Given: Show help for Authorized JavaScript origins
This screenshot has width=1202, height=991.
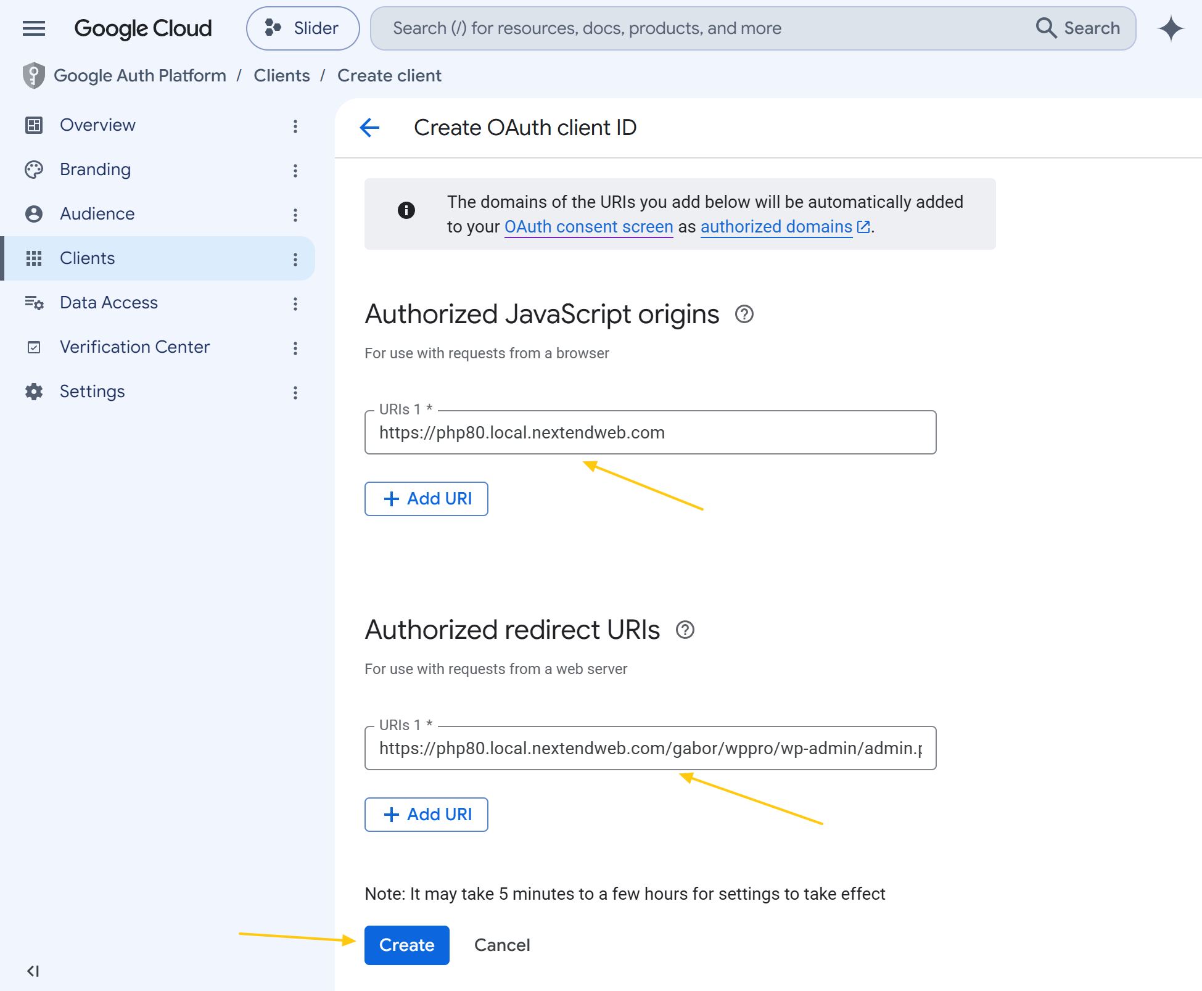Looking at the screenshot, I should [x=744, y=315].
